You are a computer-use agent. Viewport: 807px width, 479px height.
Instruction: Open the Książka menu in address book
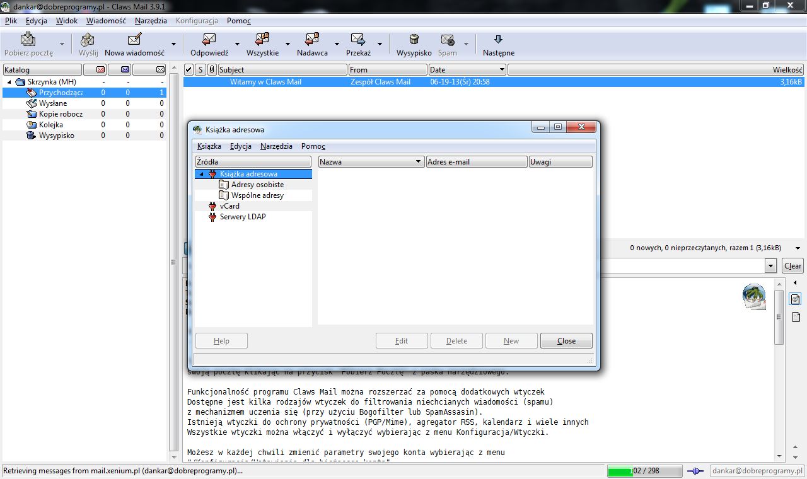click(209, 146)
